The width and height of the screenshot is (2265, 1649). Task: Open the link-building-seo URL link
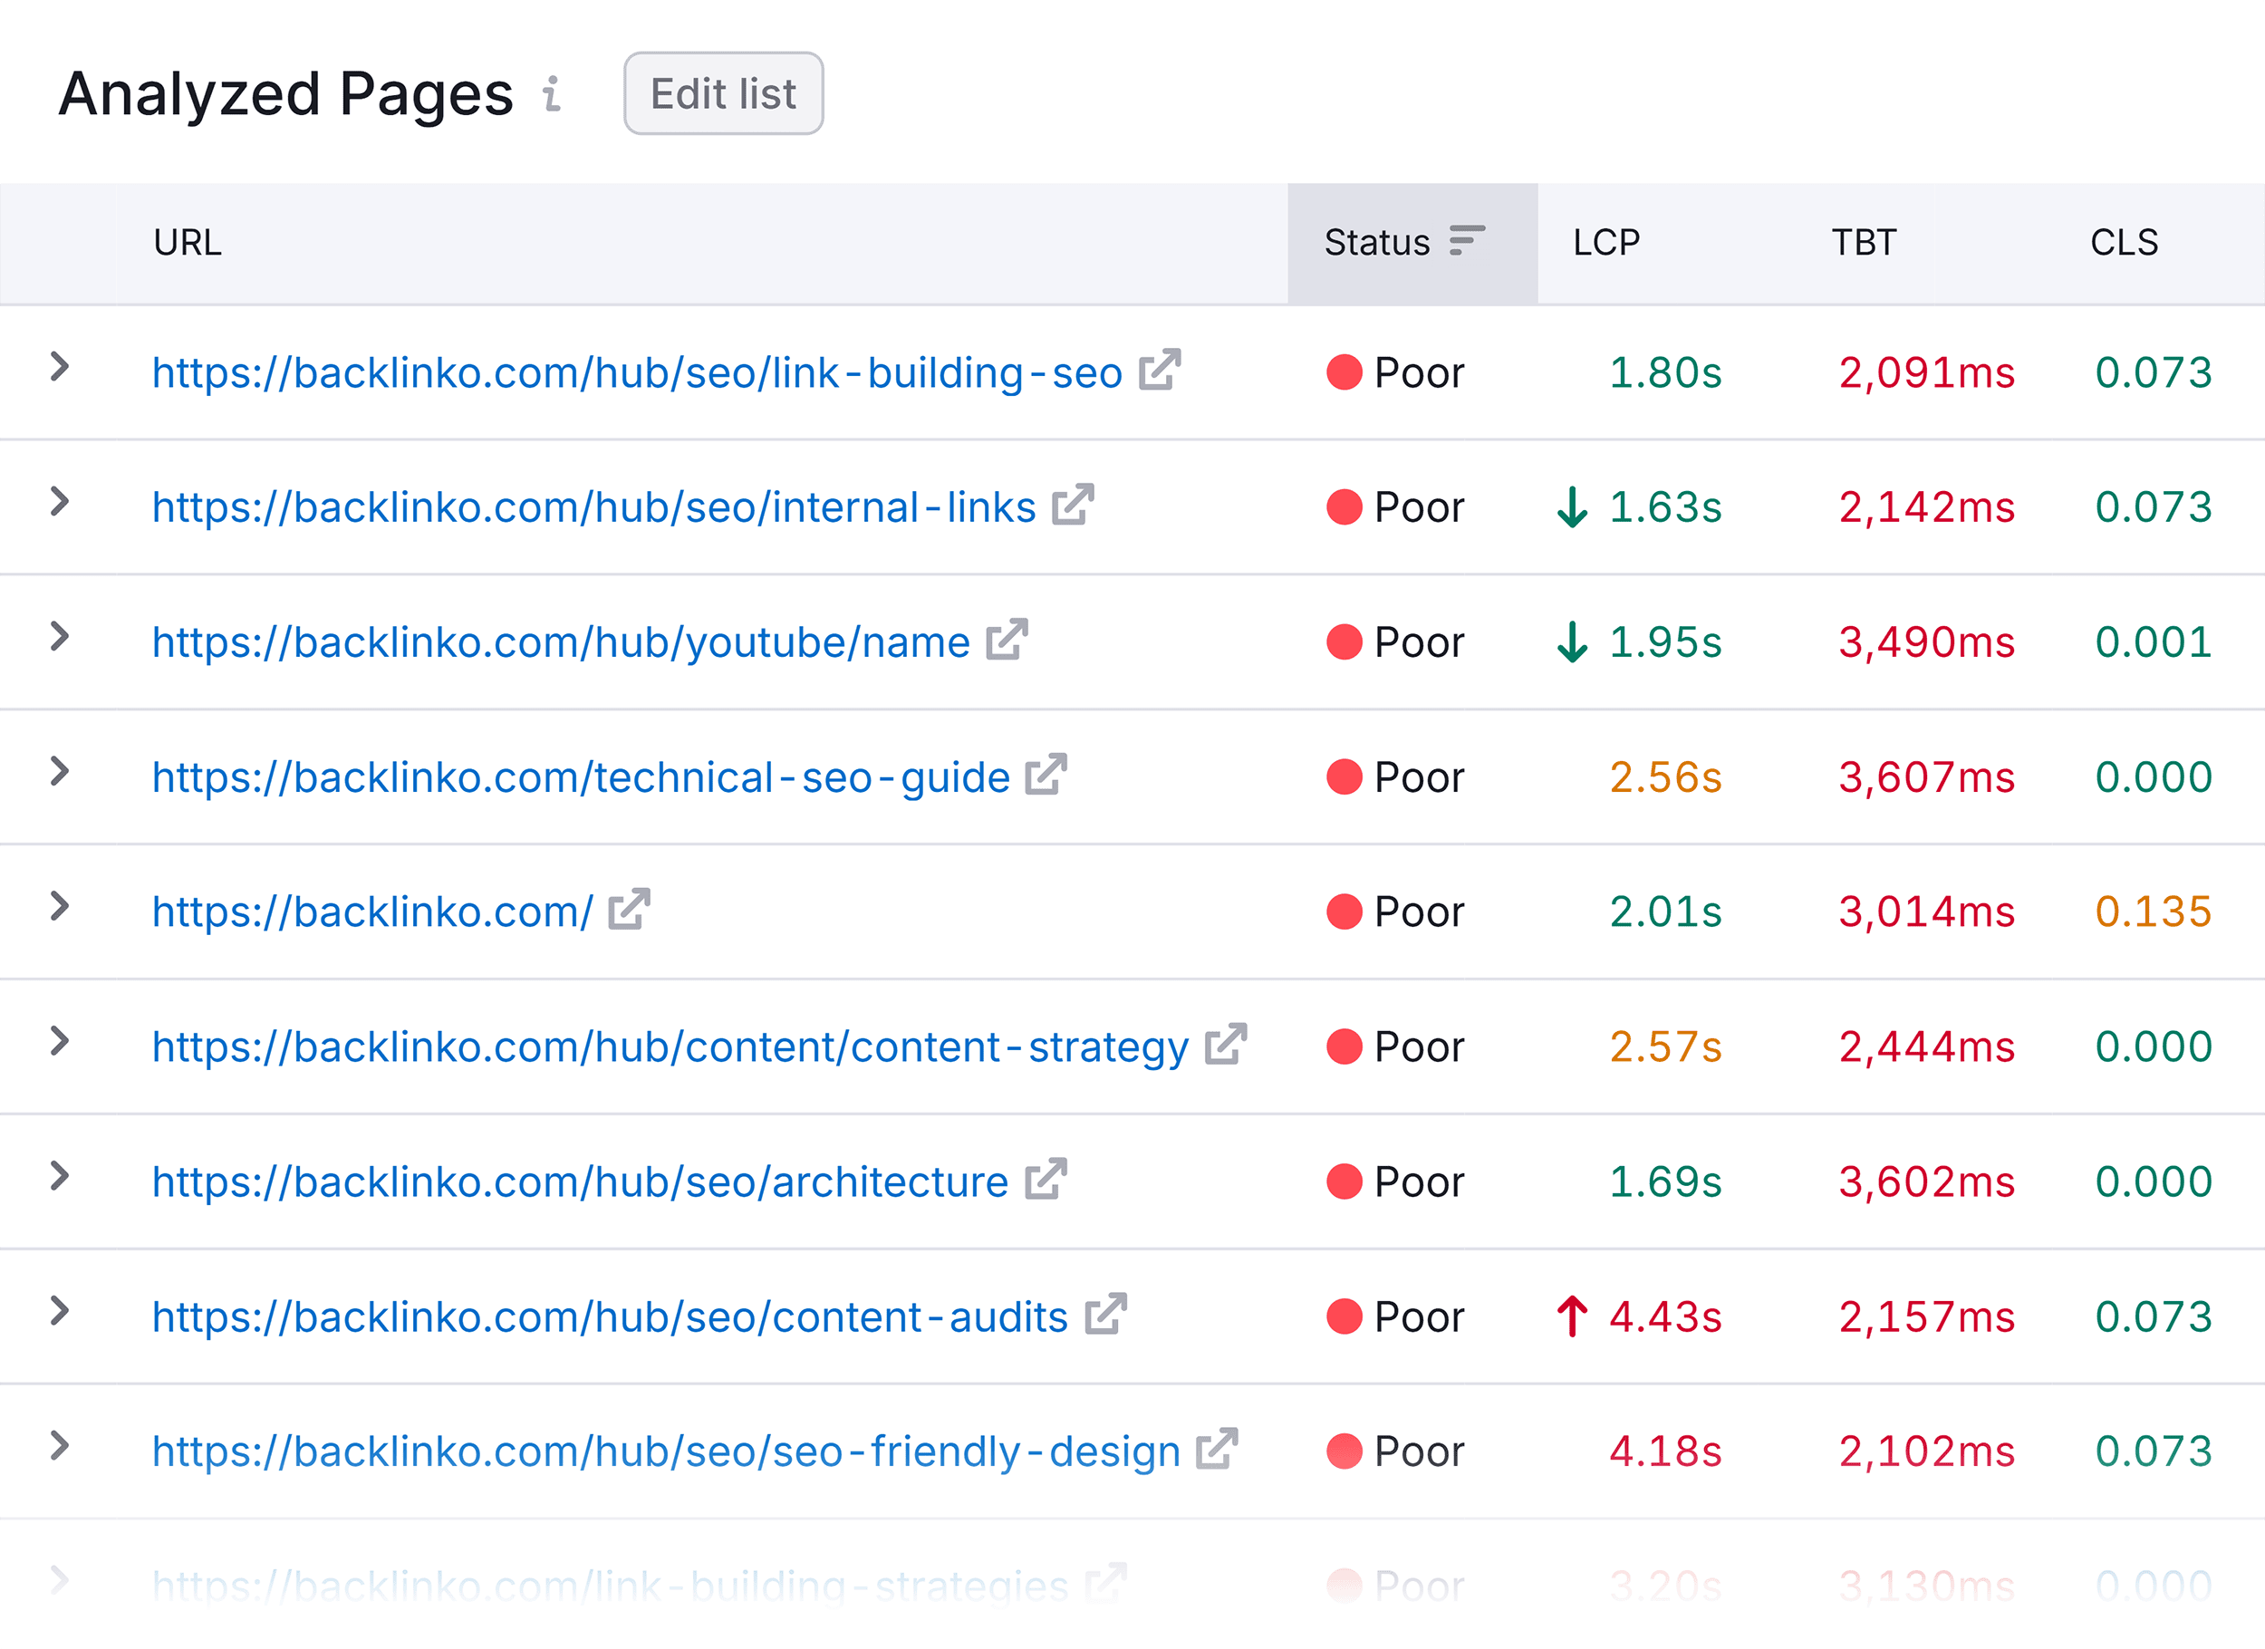coord(637,373)
